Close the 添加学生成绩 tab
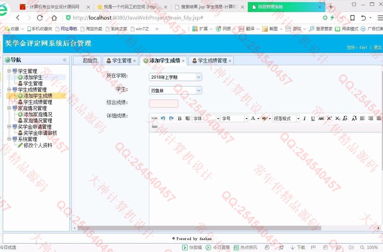Screen dimensions: 383x252 click(183, 61)
